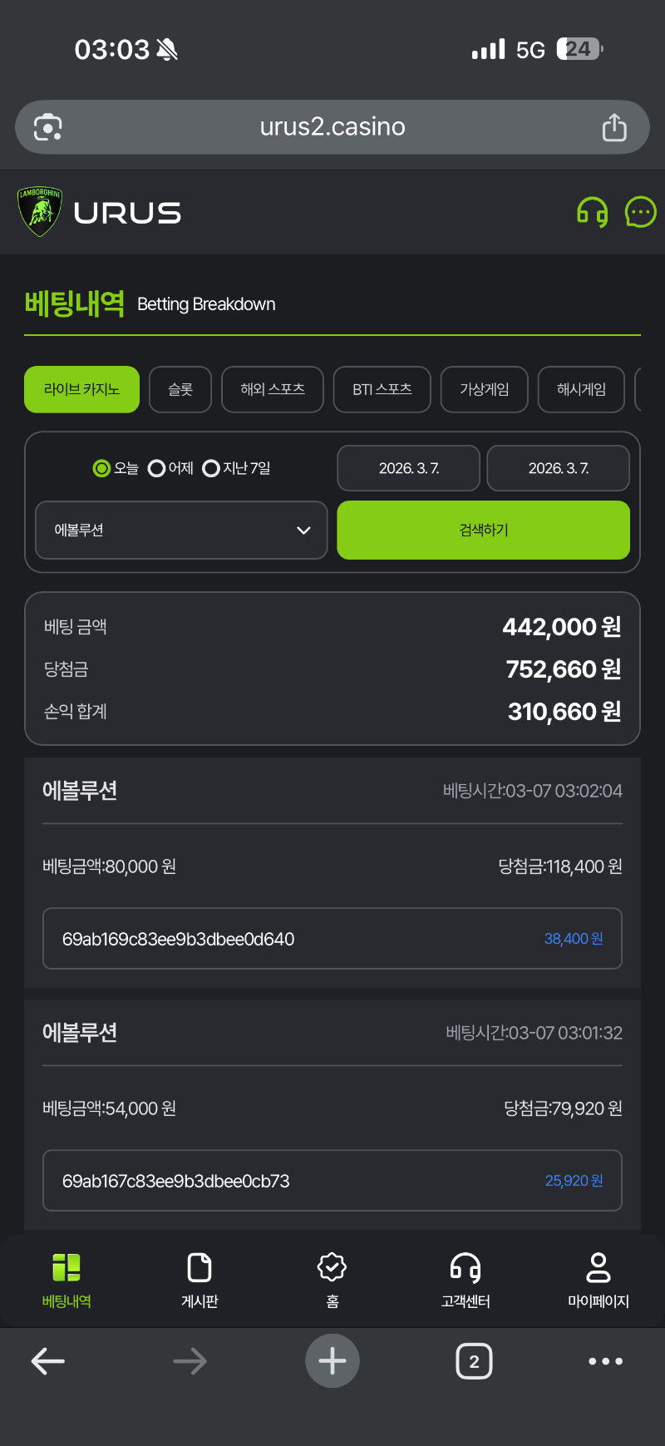Select the 어제 radio option
Viewport: 665px width, 1446px height.
[156, 468]
